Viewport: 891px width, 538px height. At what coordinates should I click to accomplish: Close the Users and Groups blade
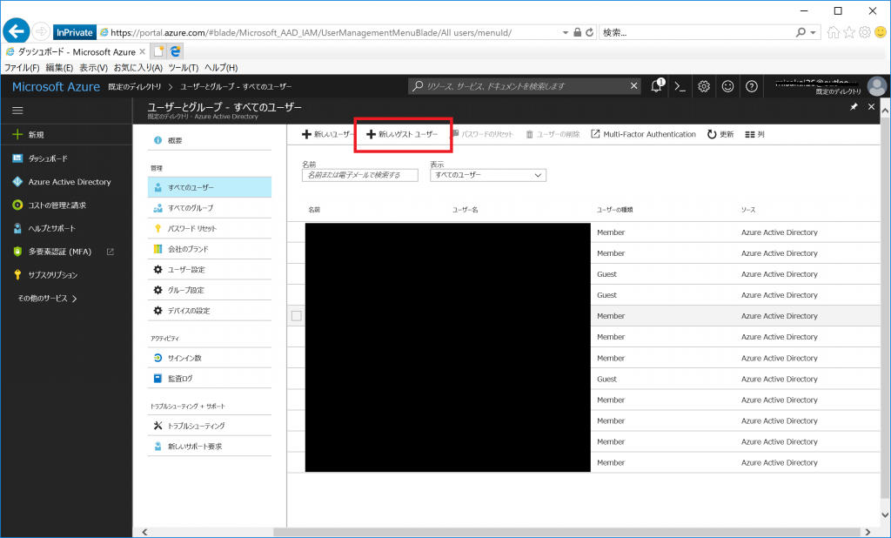(871, 107)
